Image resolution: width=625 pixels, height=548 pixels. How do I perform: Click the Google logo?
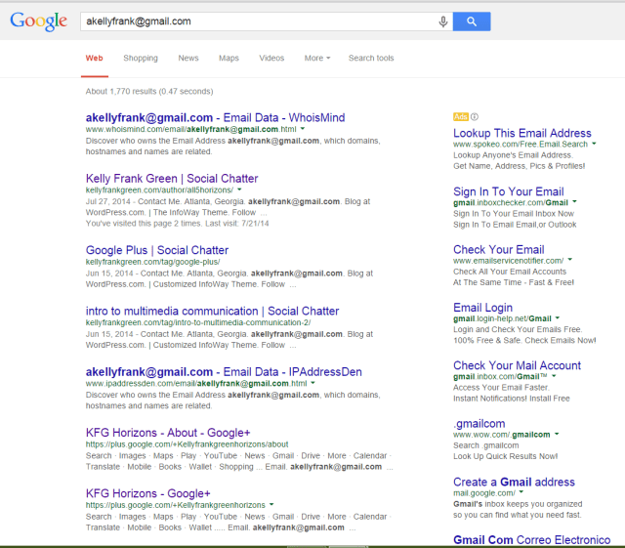(39, 21)
